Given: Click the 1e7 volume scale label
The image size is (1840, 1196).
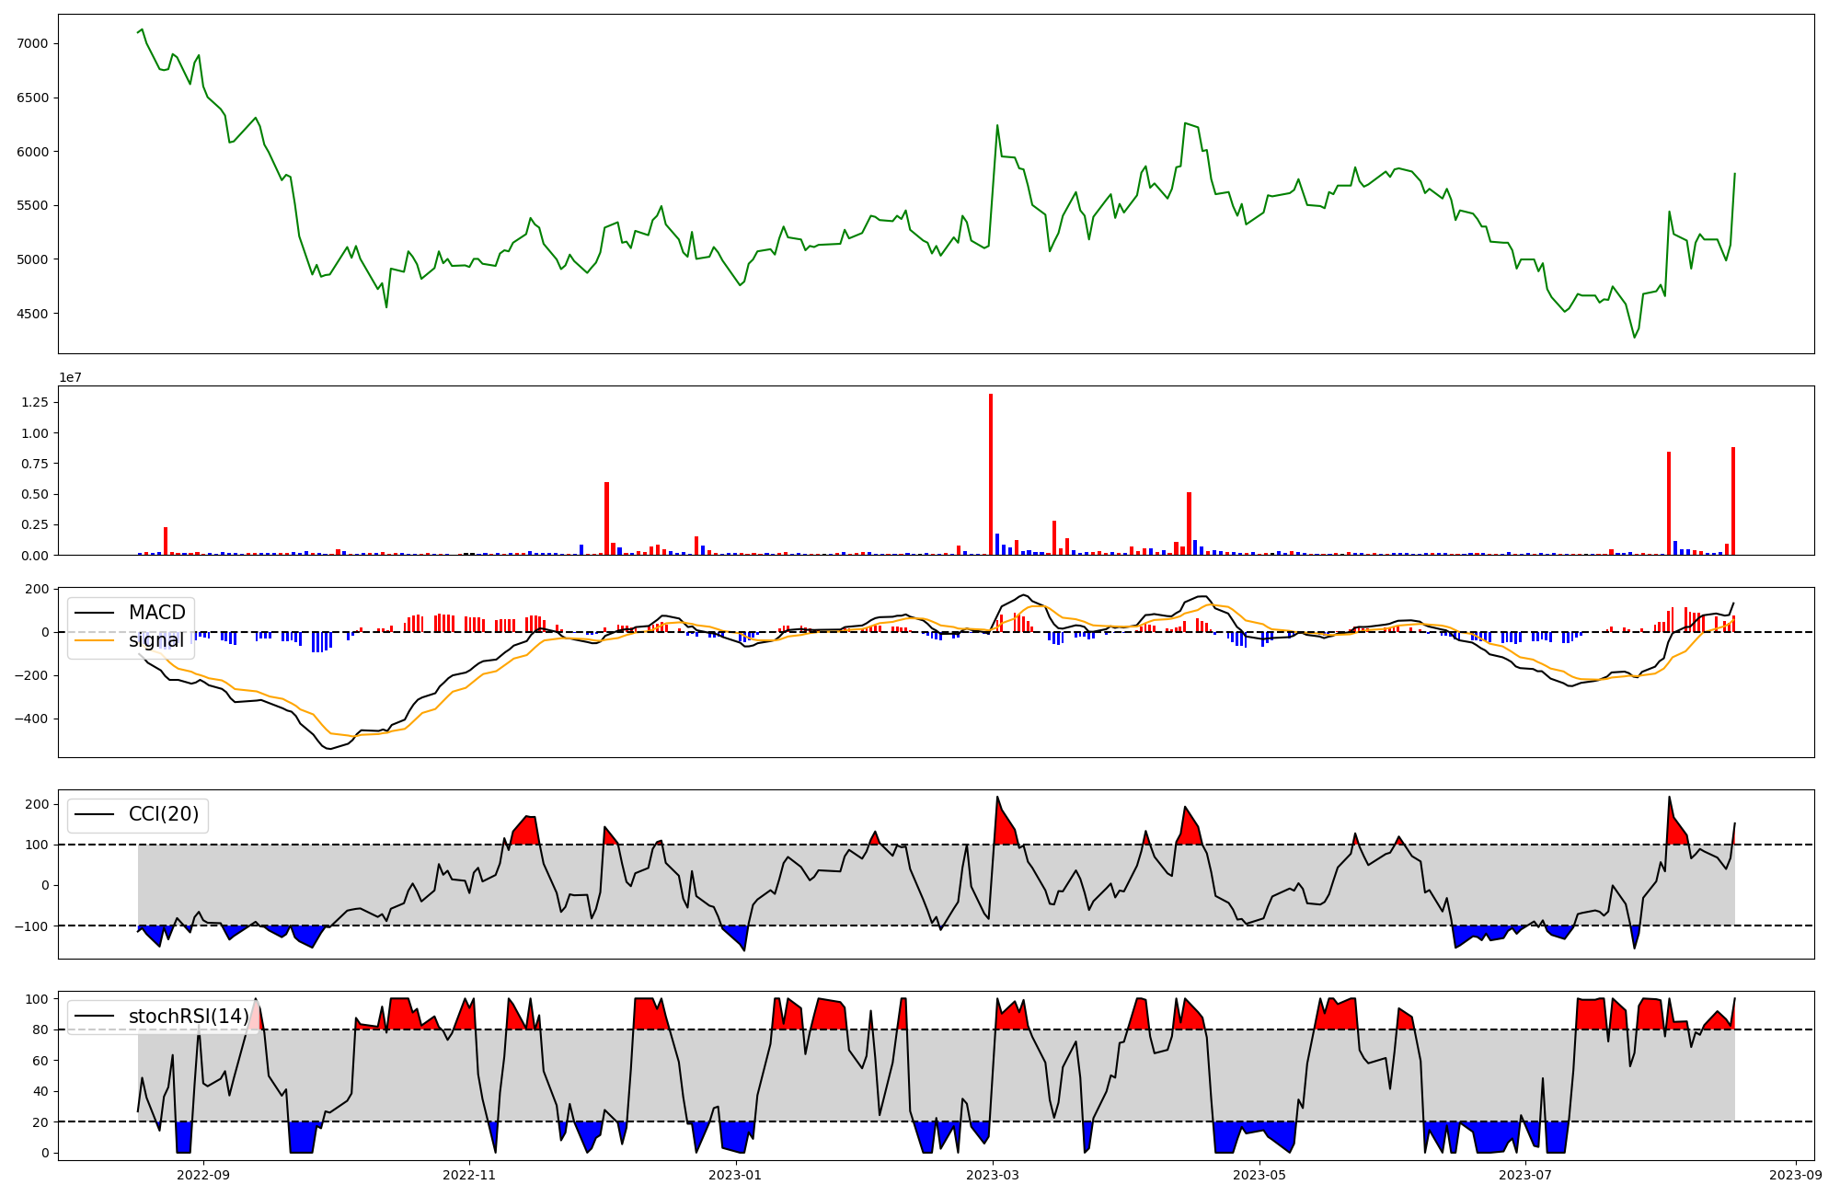Looking at the screenshot, I should click(73, 377).
